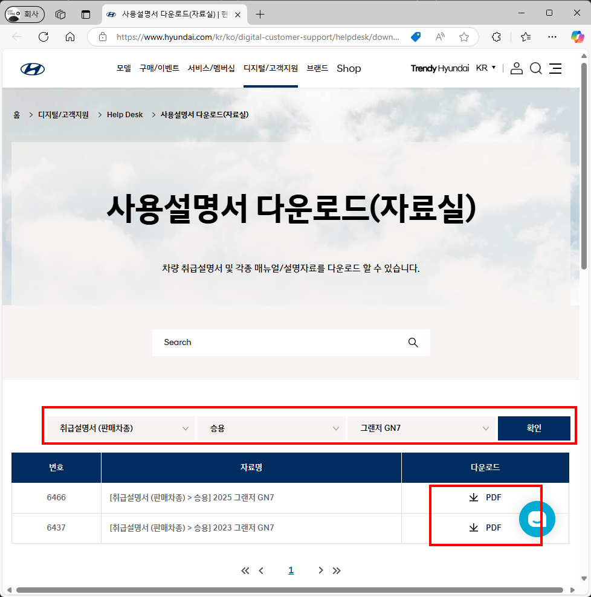The height and width of the screenshot is (597, 591).
Task: Click the 2023 그랜저 GN7 row title
Action: [x=192, y=528]
